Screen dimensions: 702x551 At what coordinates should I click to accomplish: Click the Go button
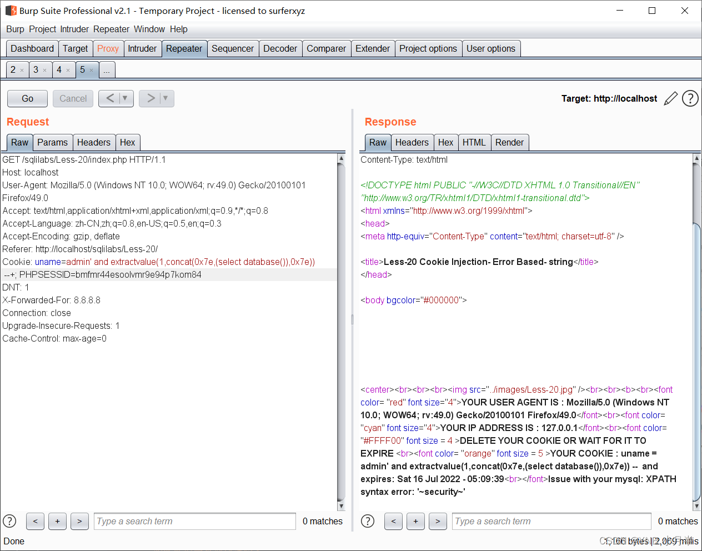point(27,98)
